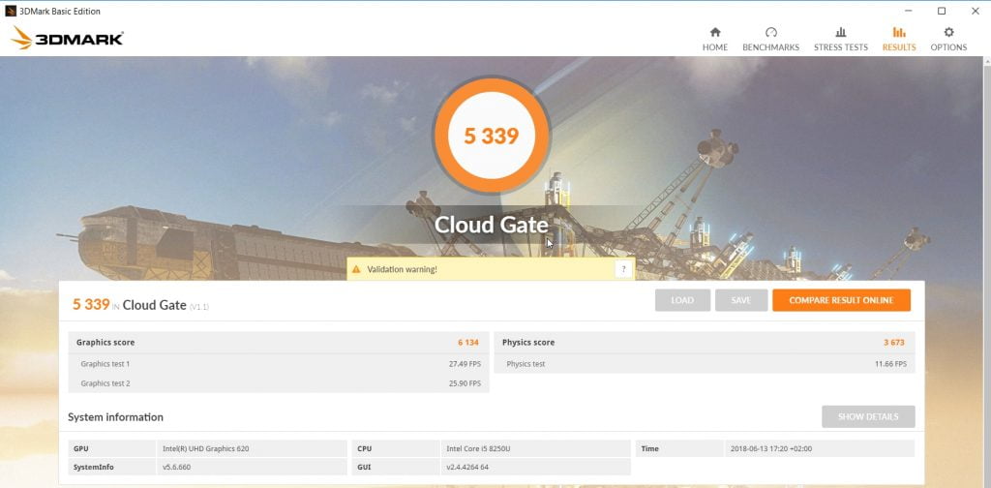Select the Results bar chart icon

[x=899, y=32]
